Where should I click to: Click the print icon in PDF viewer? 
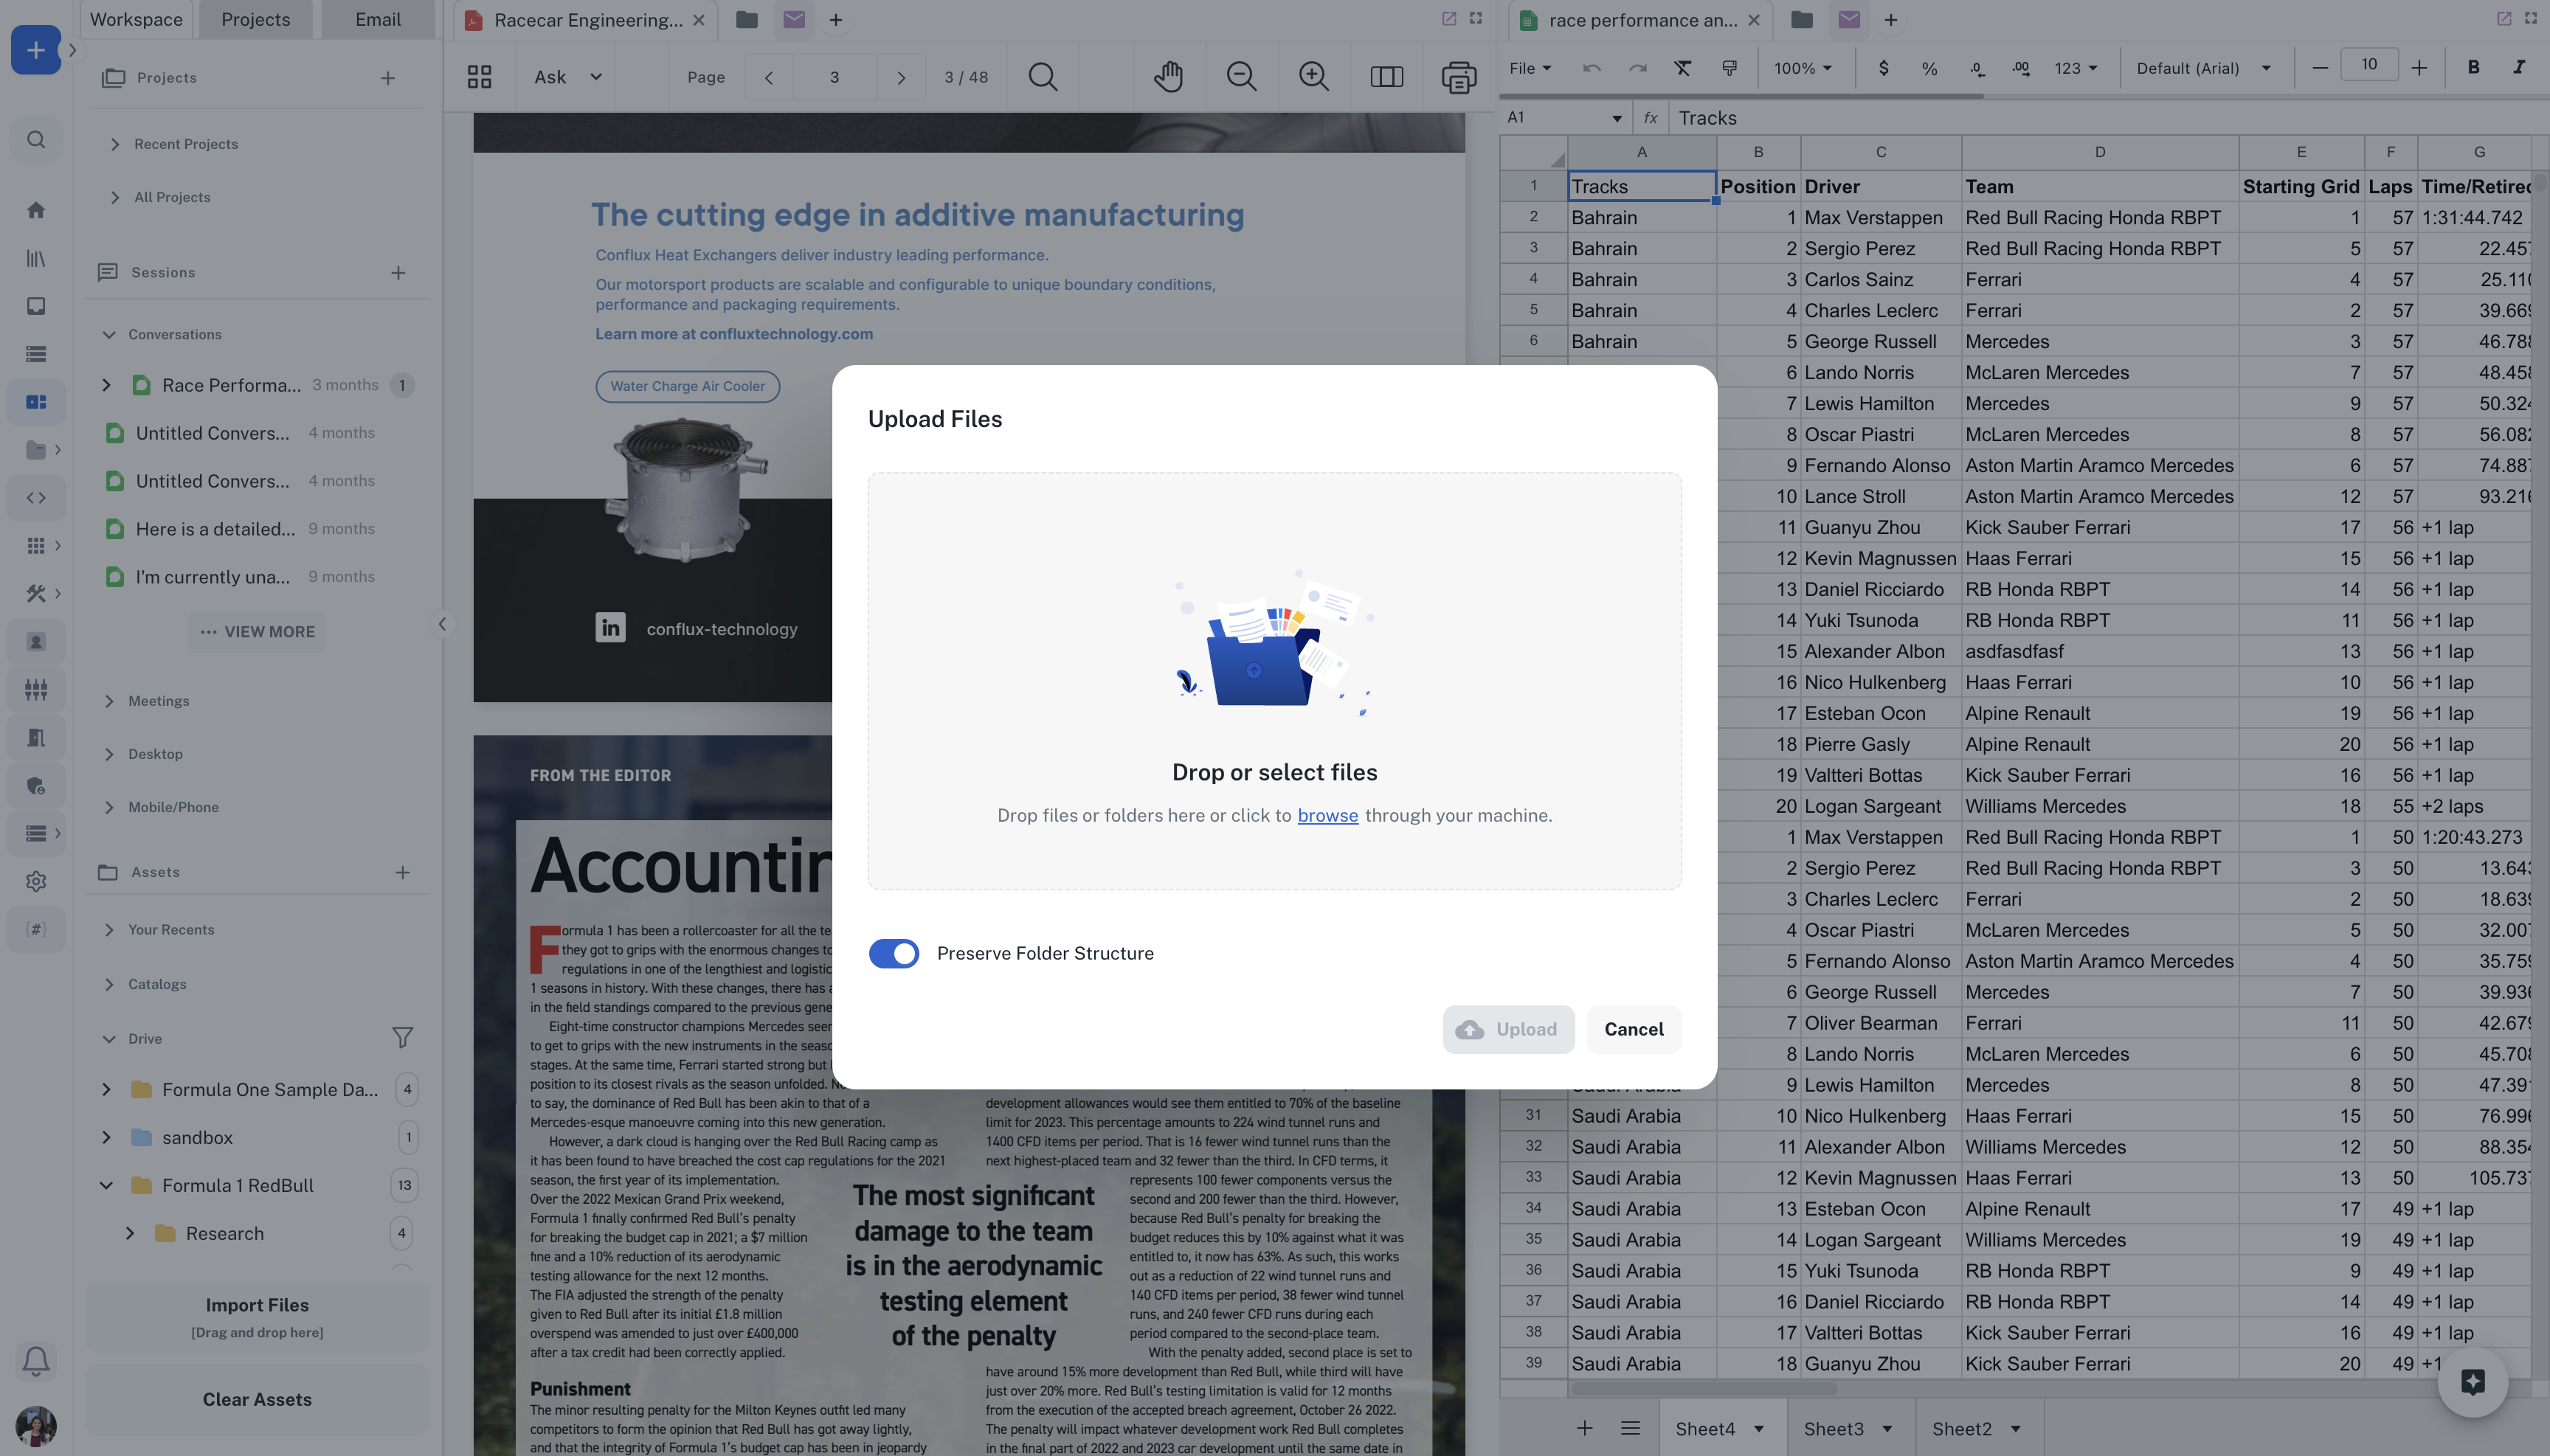click(x=1457, y=77)
